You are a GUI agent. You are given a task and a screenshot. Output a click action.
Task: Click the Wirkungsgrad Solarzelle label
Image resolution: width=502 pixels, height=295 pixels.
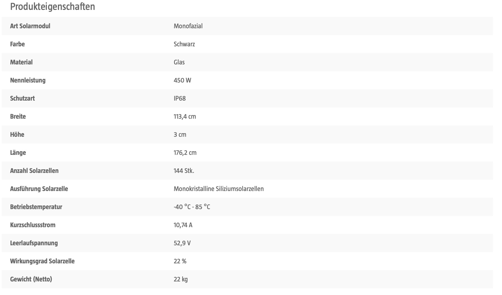click(x=42, y=261)
